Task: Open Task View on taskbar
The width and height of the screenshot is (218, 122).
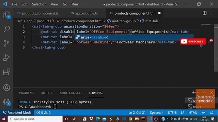Action: point(74,119)
